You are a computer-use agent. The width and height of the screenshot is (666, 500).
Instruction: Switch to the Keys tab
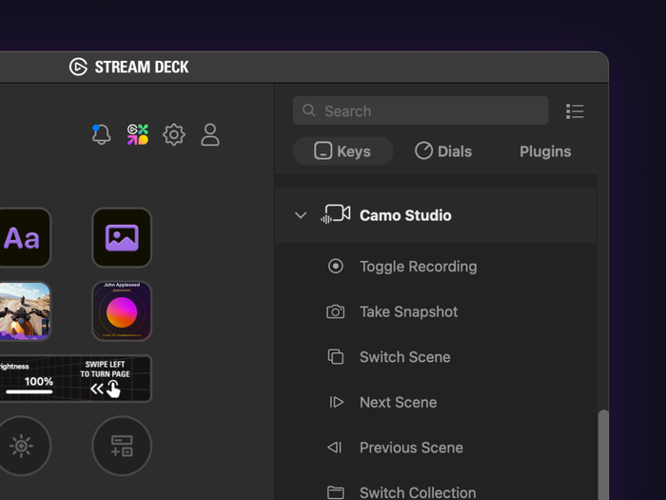tap(343, 150)
